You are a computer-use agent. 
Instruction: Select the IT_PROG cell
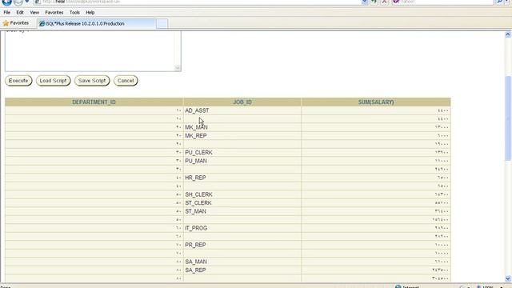[x=242, y=228]
